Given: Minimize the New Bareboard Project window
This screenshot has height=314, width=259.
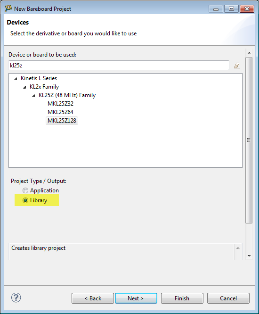Looking at the screenshot, I should (x=216, y=9).
